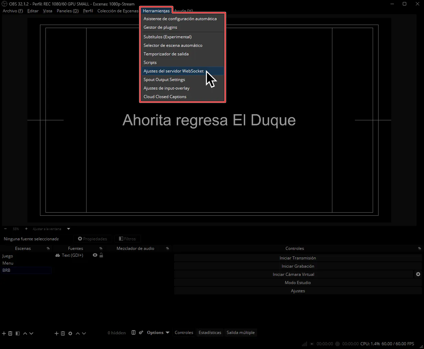Open the Vista menu
Viewport: 424px width, 349px height.
48,11
